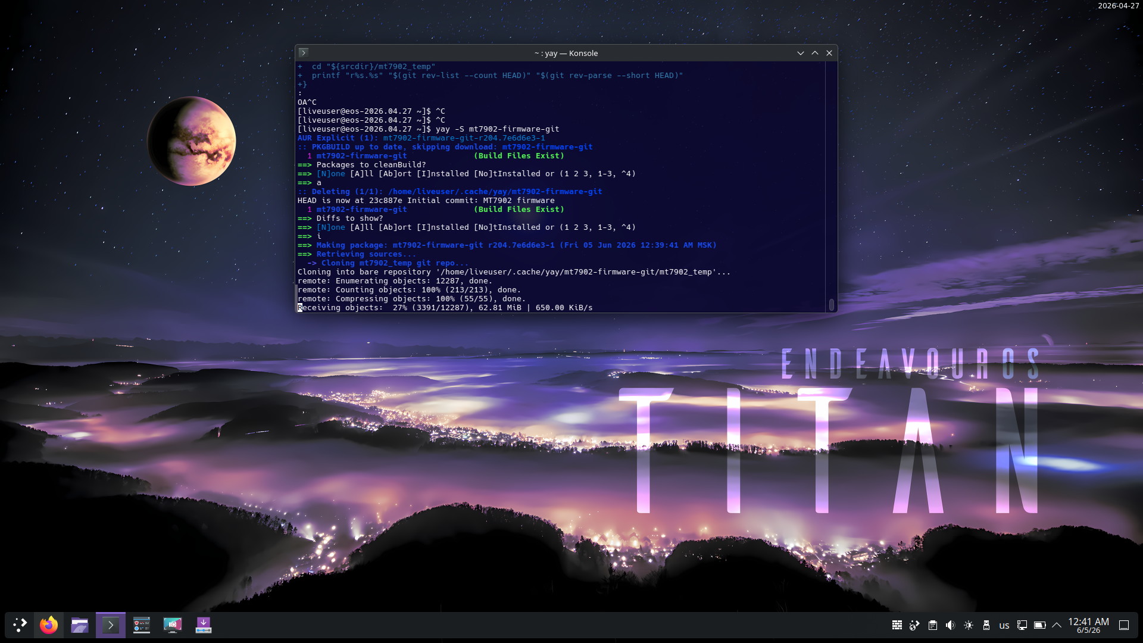Open the clipboard tray applet
The image size is (1143, 643).
[x=933, y=625]
